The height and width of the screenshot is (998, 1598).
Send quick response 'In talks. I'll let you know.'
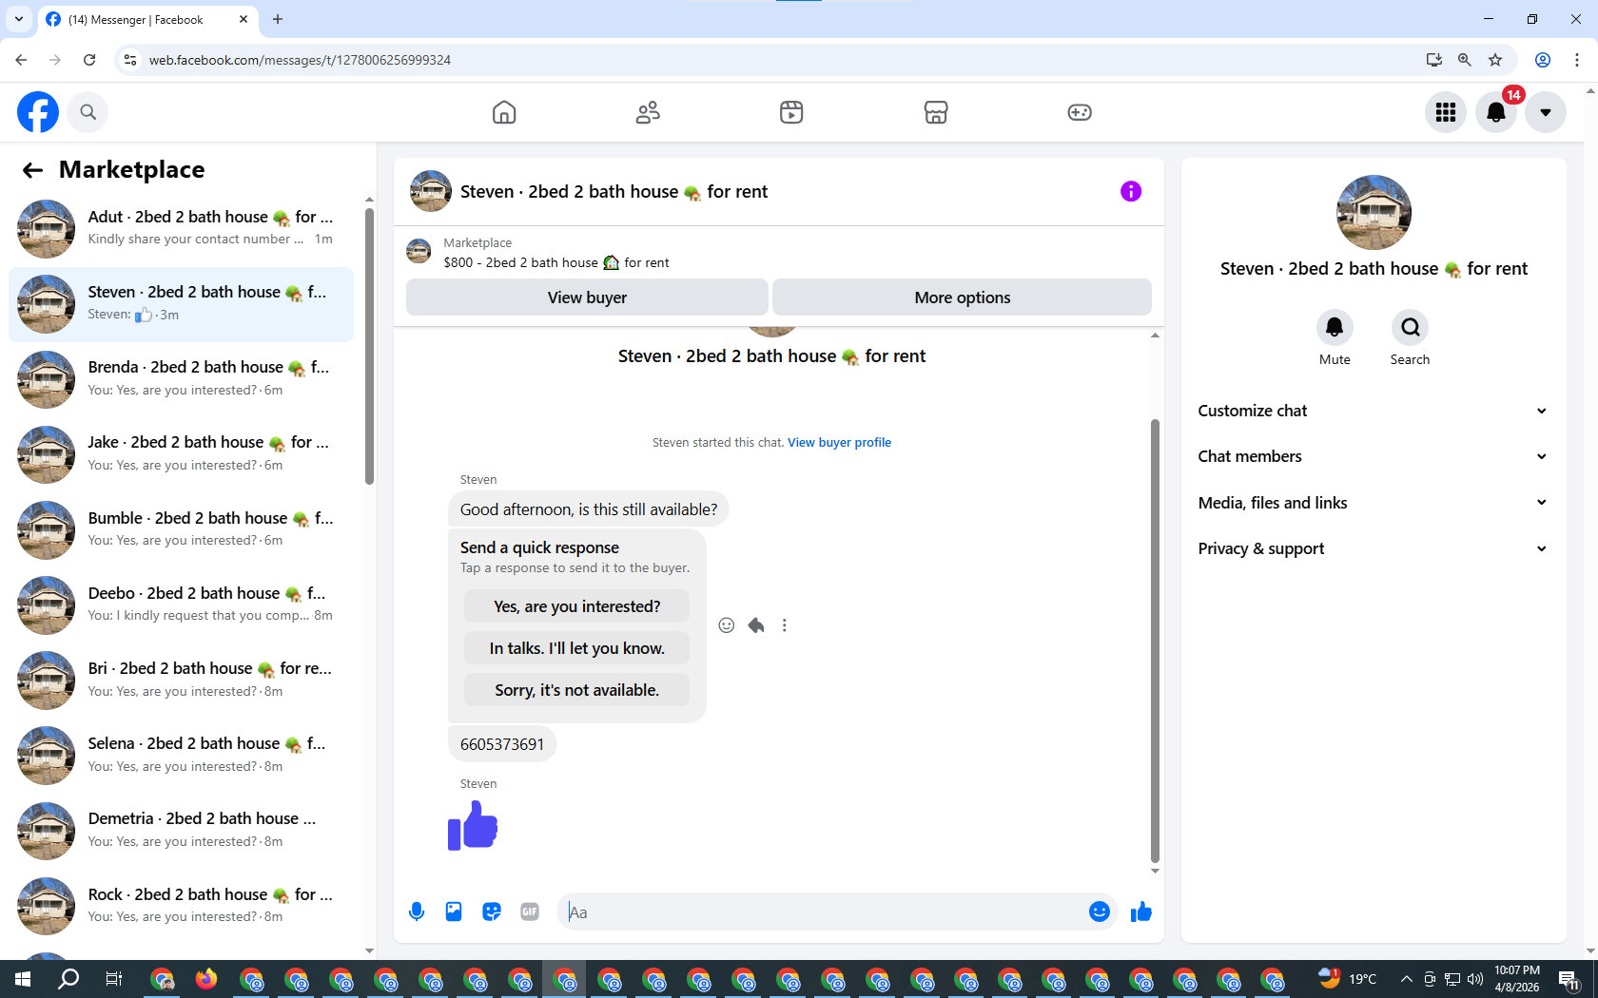576,648
